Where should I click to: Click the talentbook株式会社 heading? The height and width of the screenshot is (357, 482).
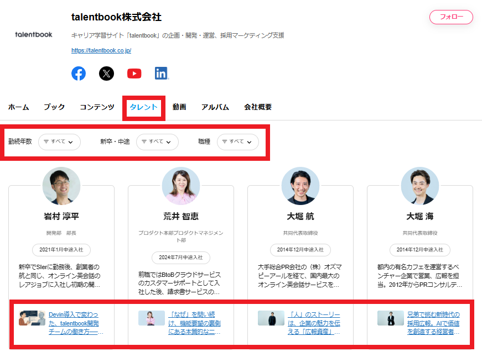point(117,17)
